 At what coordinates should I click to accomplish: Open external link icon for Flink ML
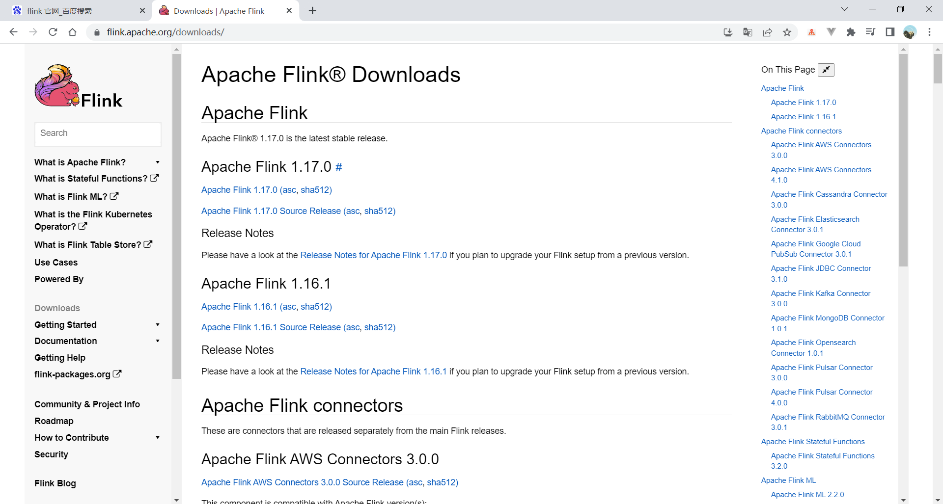click(114, 196)
